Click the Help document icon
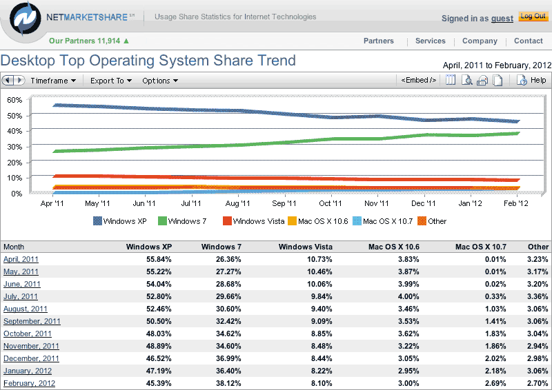The width and height of the screenshot is (552, 390). [522, 80]
